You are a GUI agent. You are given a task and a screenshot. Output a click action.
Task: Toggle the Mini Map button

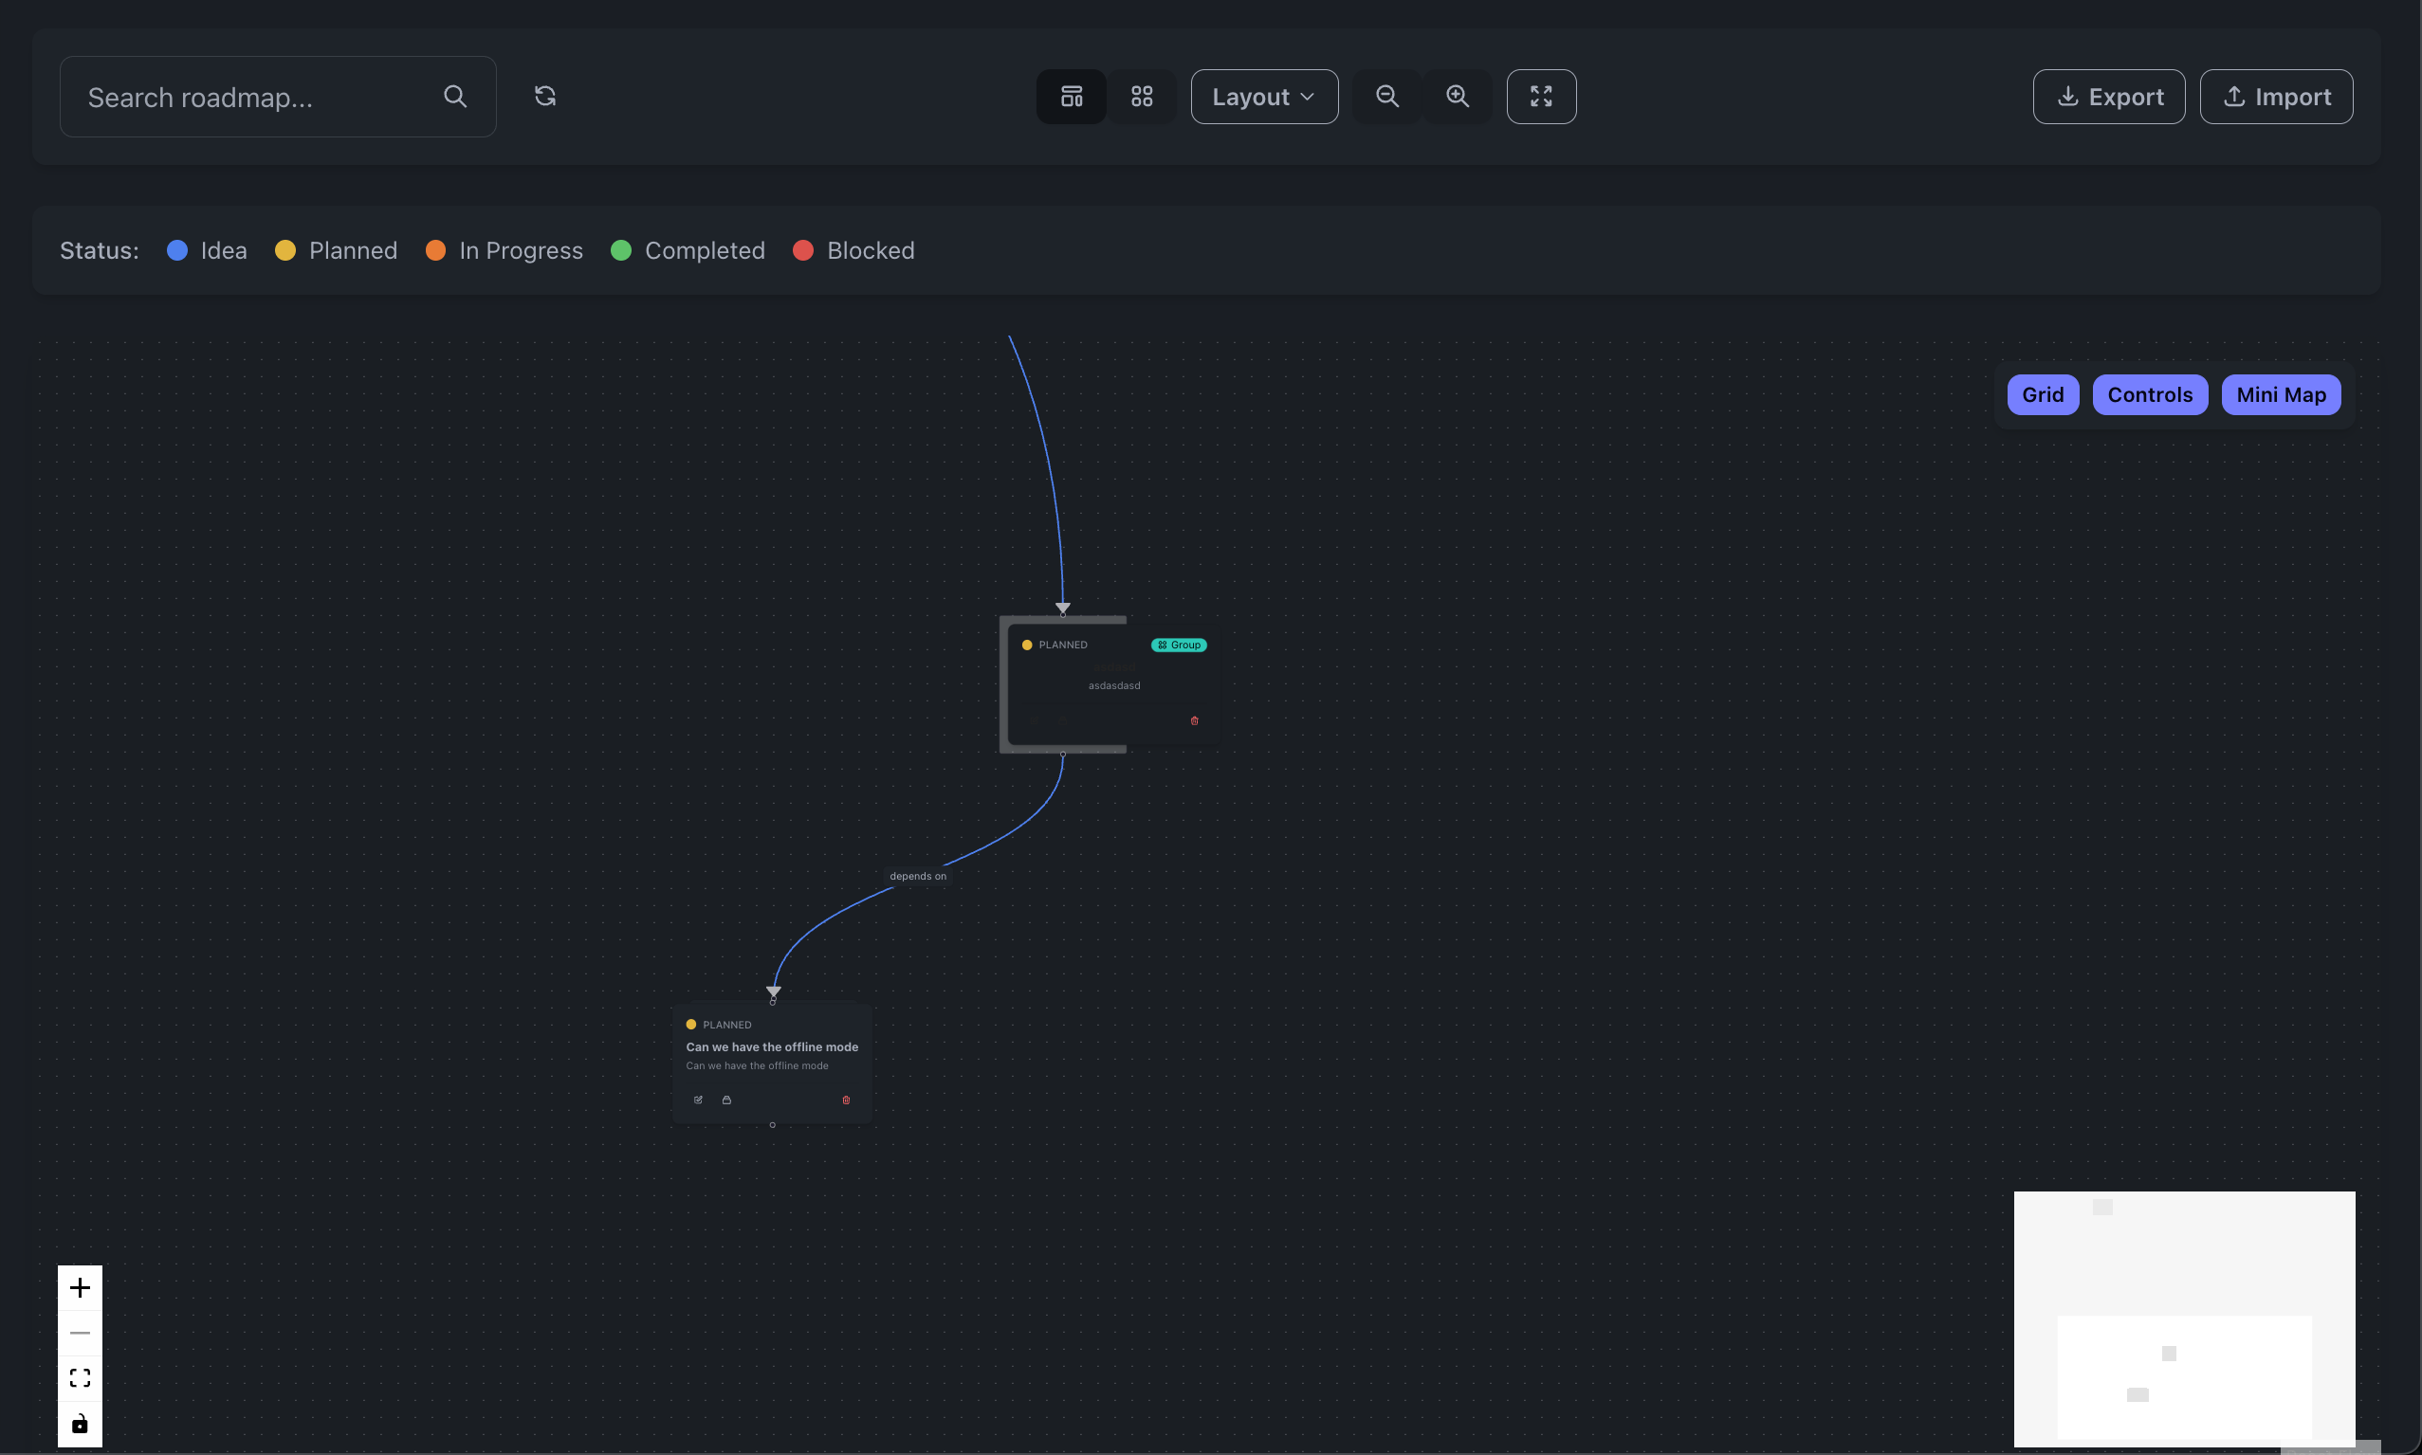2280,394
